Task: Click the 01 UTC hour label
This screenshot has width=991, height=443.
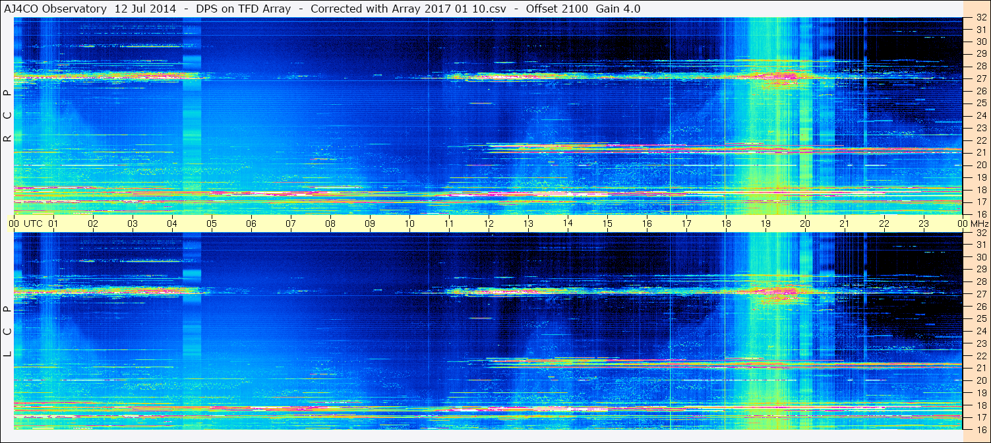Action: tap(53, 223)
